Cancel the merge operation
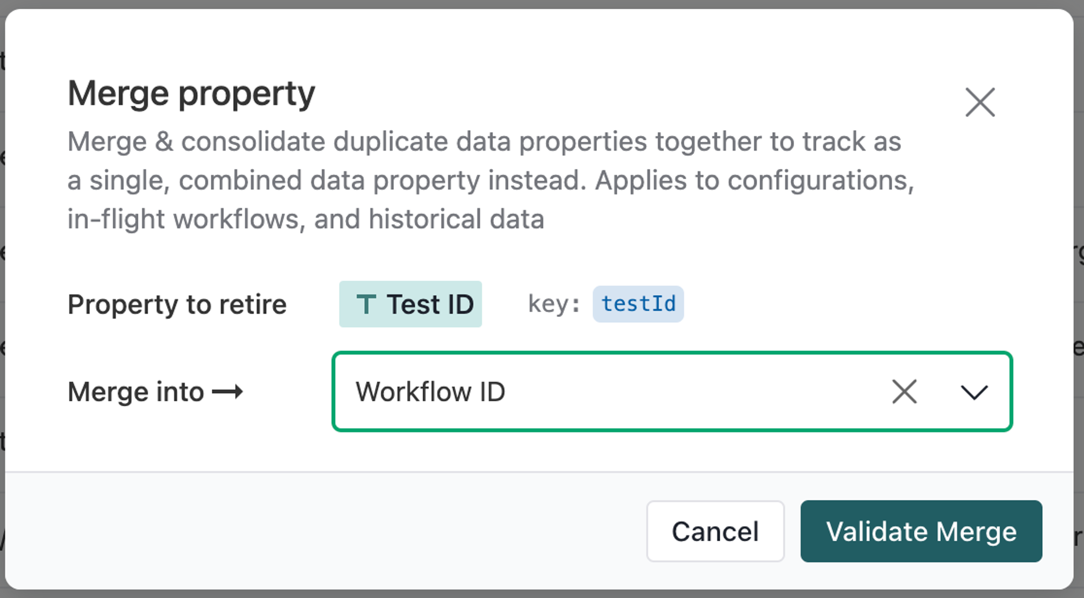 pyautogui.click(x=715, y=531)
